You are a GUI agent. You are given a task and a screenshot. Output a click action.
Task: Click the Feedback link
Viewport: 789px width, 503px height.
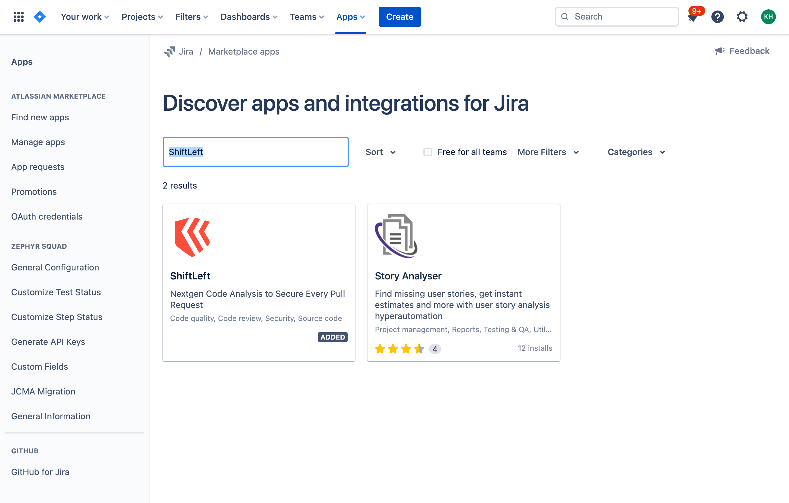[x=749, y=51]
